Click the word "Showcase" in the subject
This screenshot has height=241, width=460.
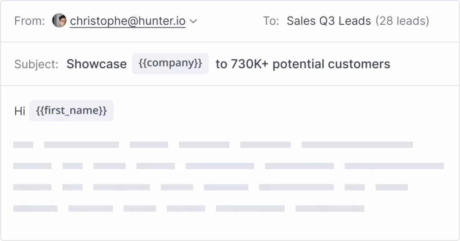(x=97, y=64)
